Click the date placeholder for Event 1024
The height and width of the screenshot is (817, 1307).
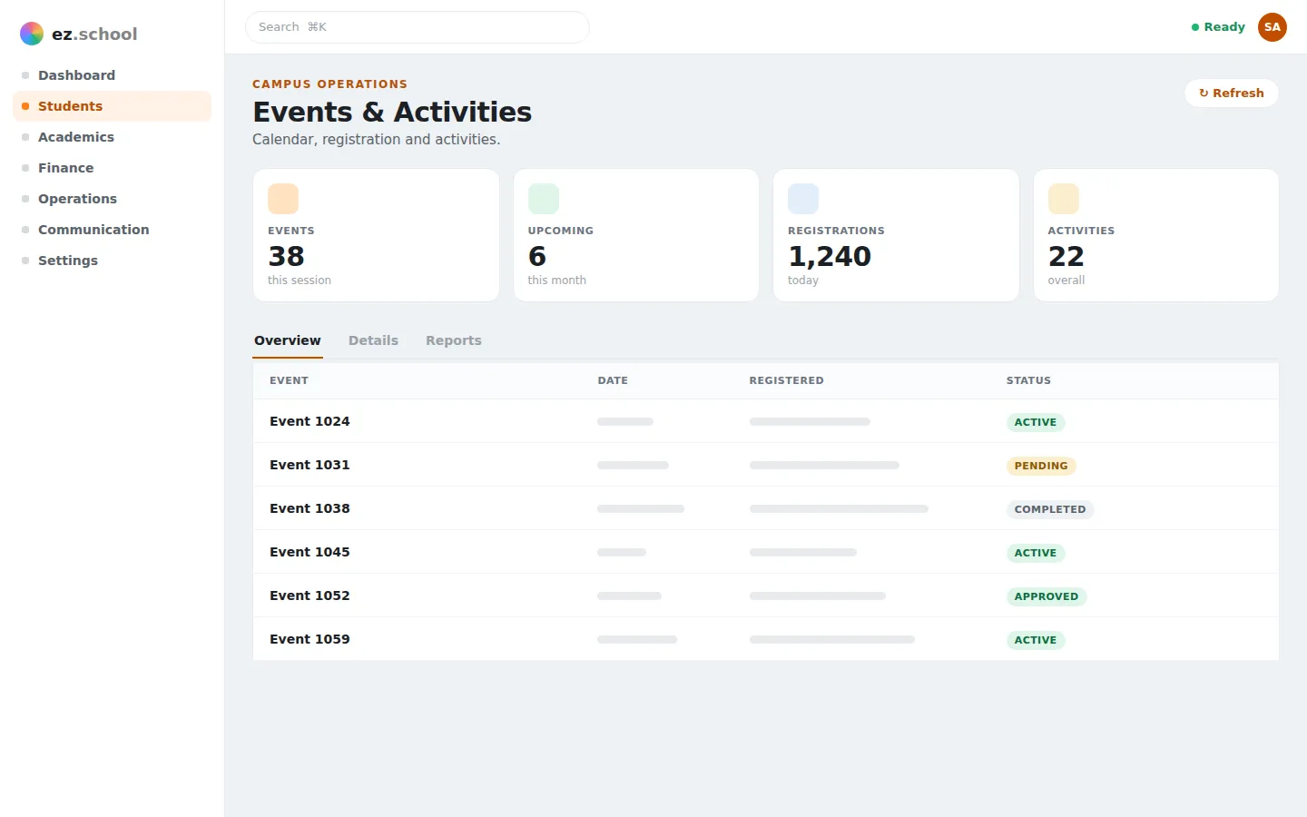(625, 421)
